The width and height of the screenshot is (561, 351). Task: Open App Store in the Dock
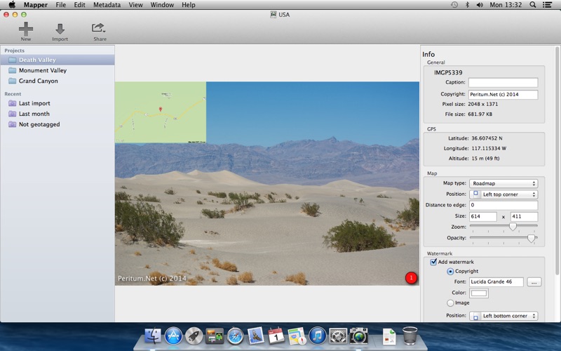coord(173,336)
